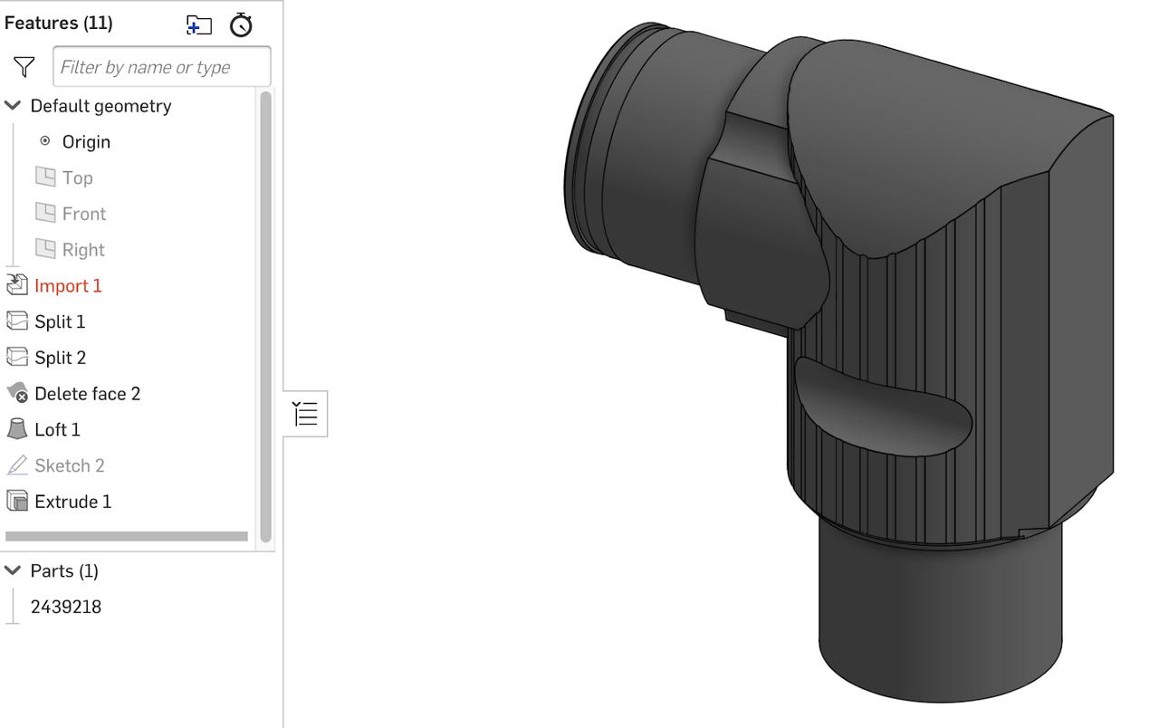Screen dimensions: 1159x728
Task: Click the panel collapse handle beside the feature tree
Action: point(305,413)
